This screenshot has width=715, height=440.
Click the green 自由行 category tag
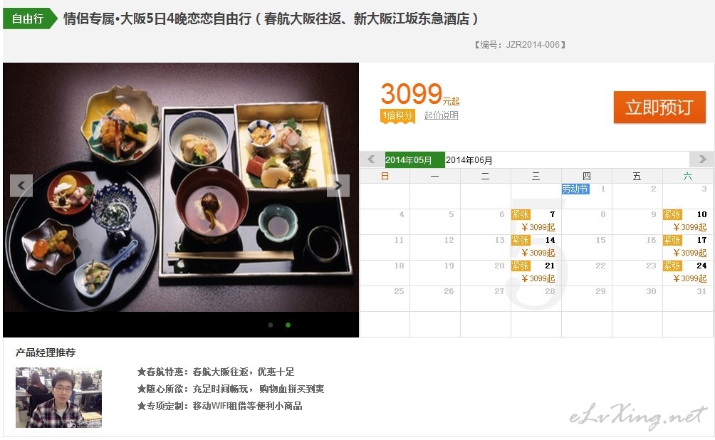[30, 19]
